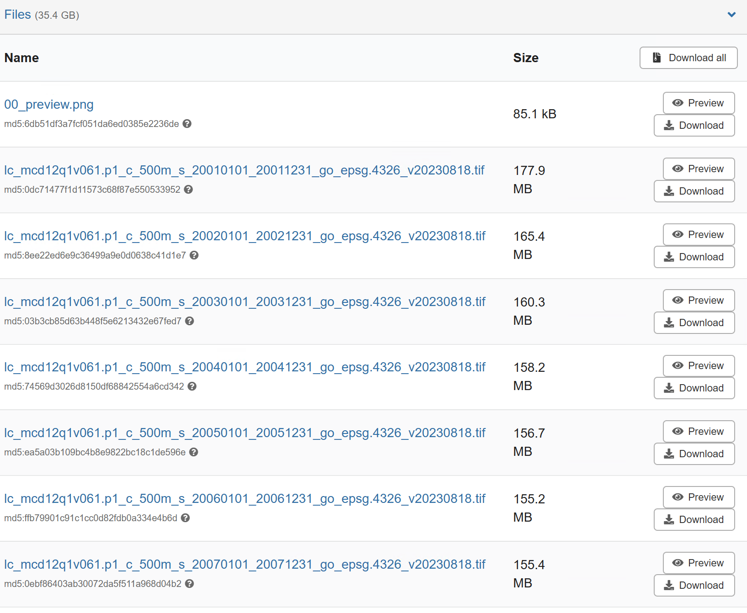Click the checksum help icon for 2005 tif
Viewport: 747px width, 613px height.
point(194,452)
